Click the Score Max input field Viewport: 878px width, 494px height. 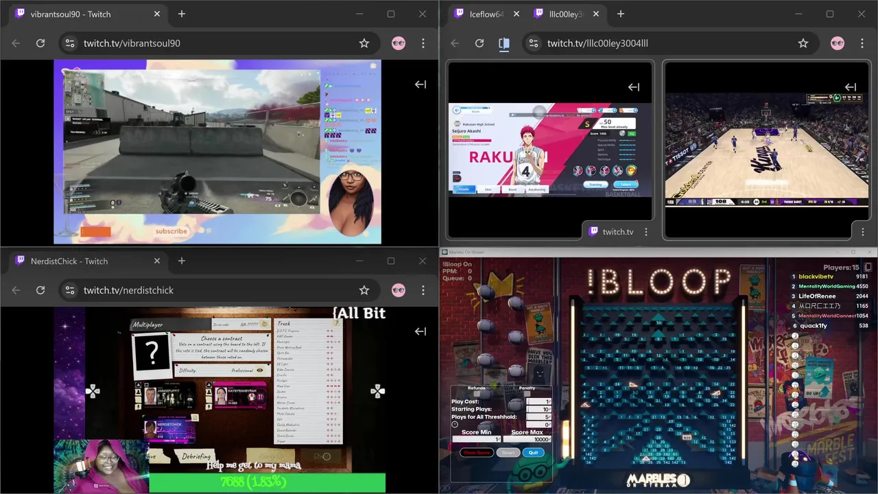(527, 439)
